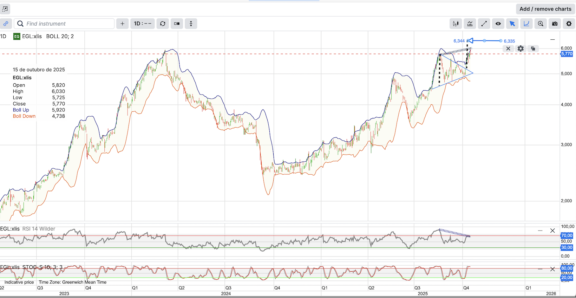Click Add / remove charts button
The width and height of the screenshot is (576, 298).
545,9
